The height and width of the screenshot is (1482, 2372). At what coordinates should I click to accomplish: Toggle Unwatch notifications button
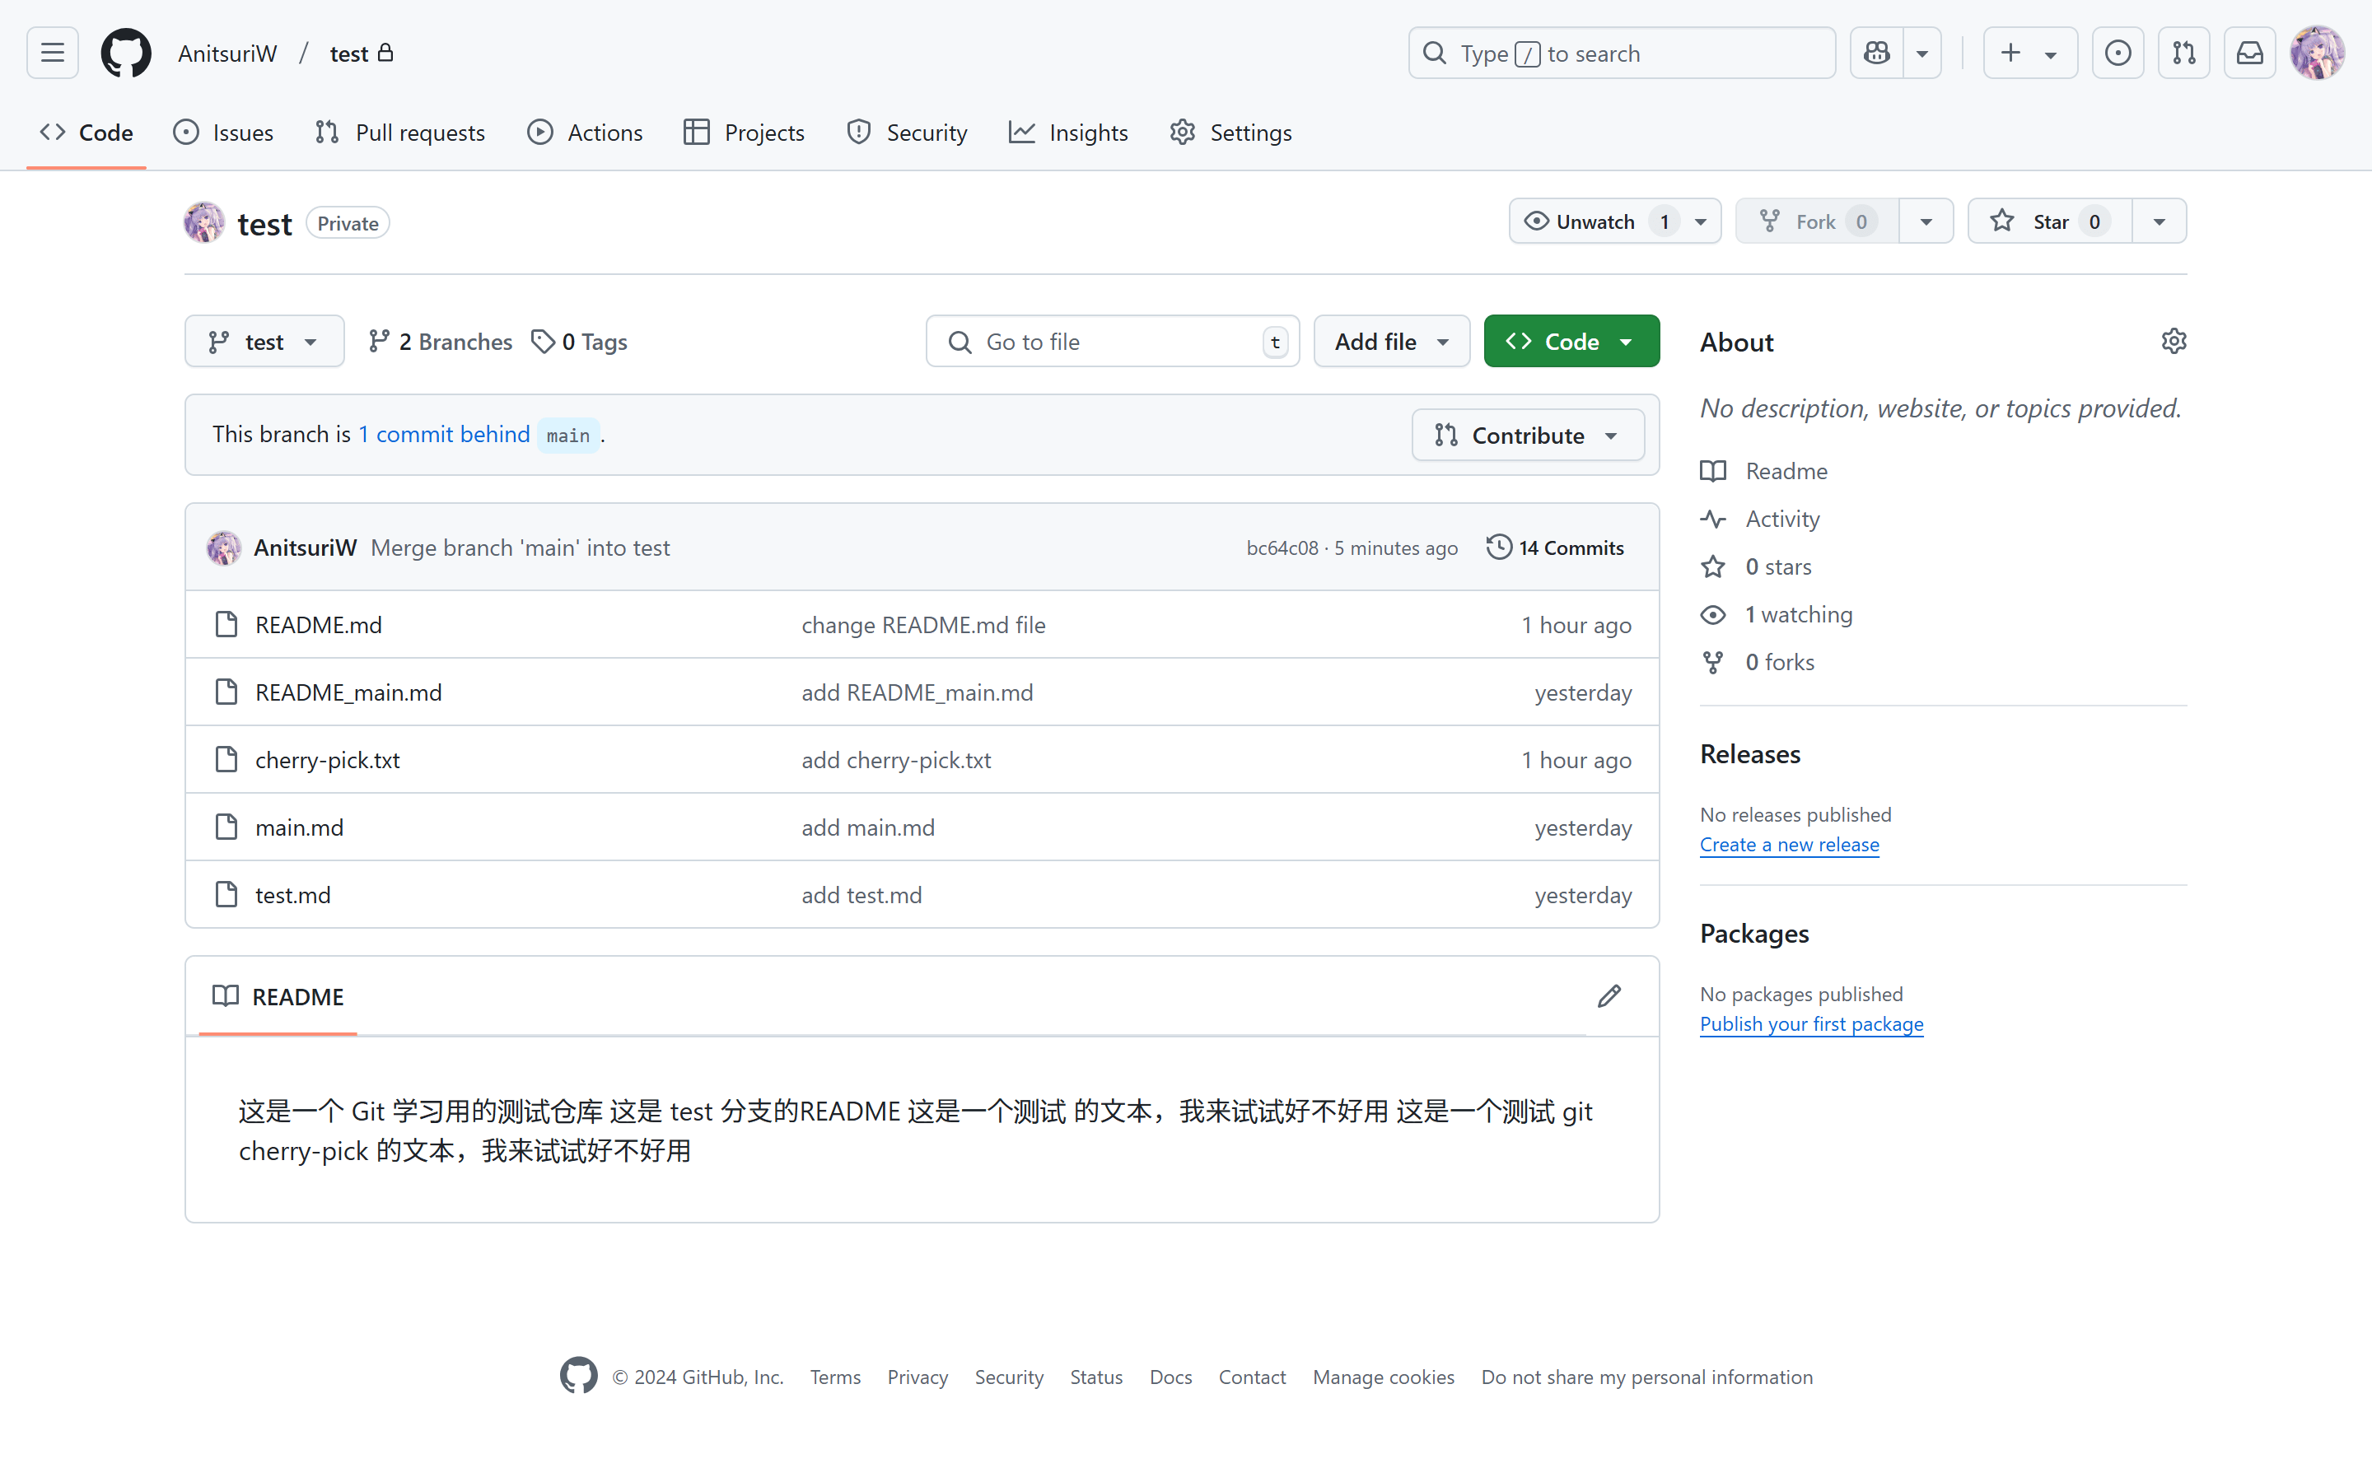tap(1595, 221)
